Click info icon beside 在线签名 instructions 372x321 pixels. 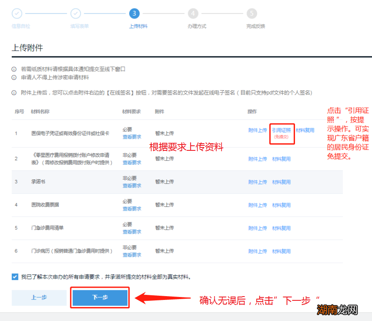click(13, 93)
